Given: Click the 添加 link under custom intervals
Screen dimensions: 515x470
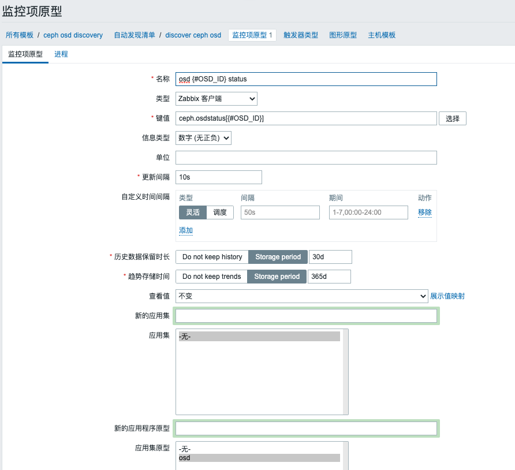Looking at the screenshot, I should point(185,230).
